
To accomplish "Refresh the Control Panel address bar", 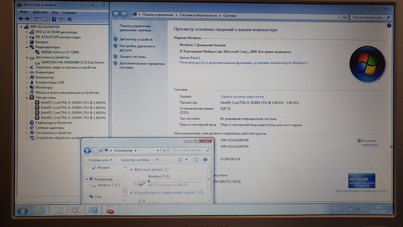I will point(345,17).
